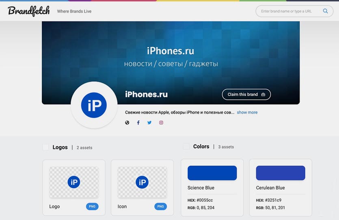This screenshot has height=220, width=339.
Task: Download Logo as PNG badge
Action: (92, 206)
